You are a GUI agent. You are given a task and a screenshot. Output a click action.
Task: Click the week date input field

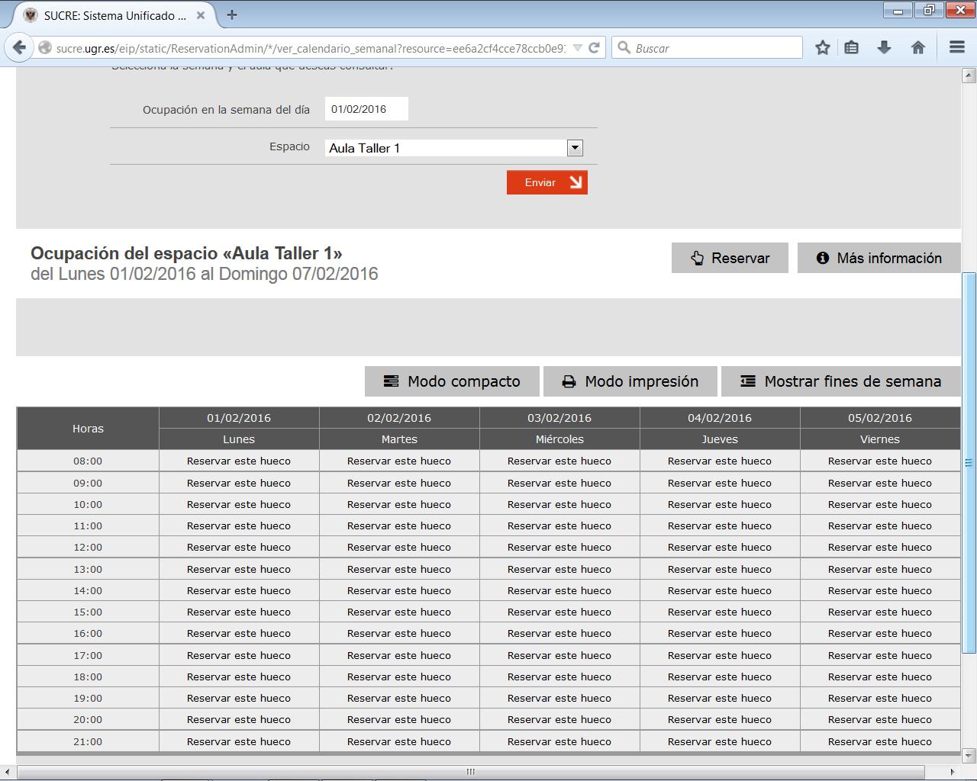pos(366,109)
